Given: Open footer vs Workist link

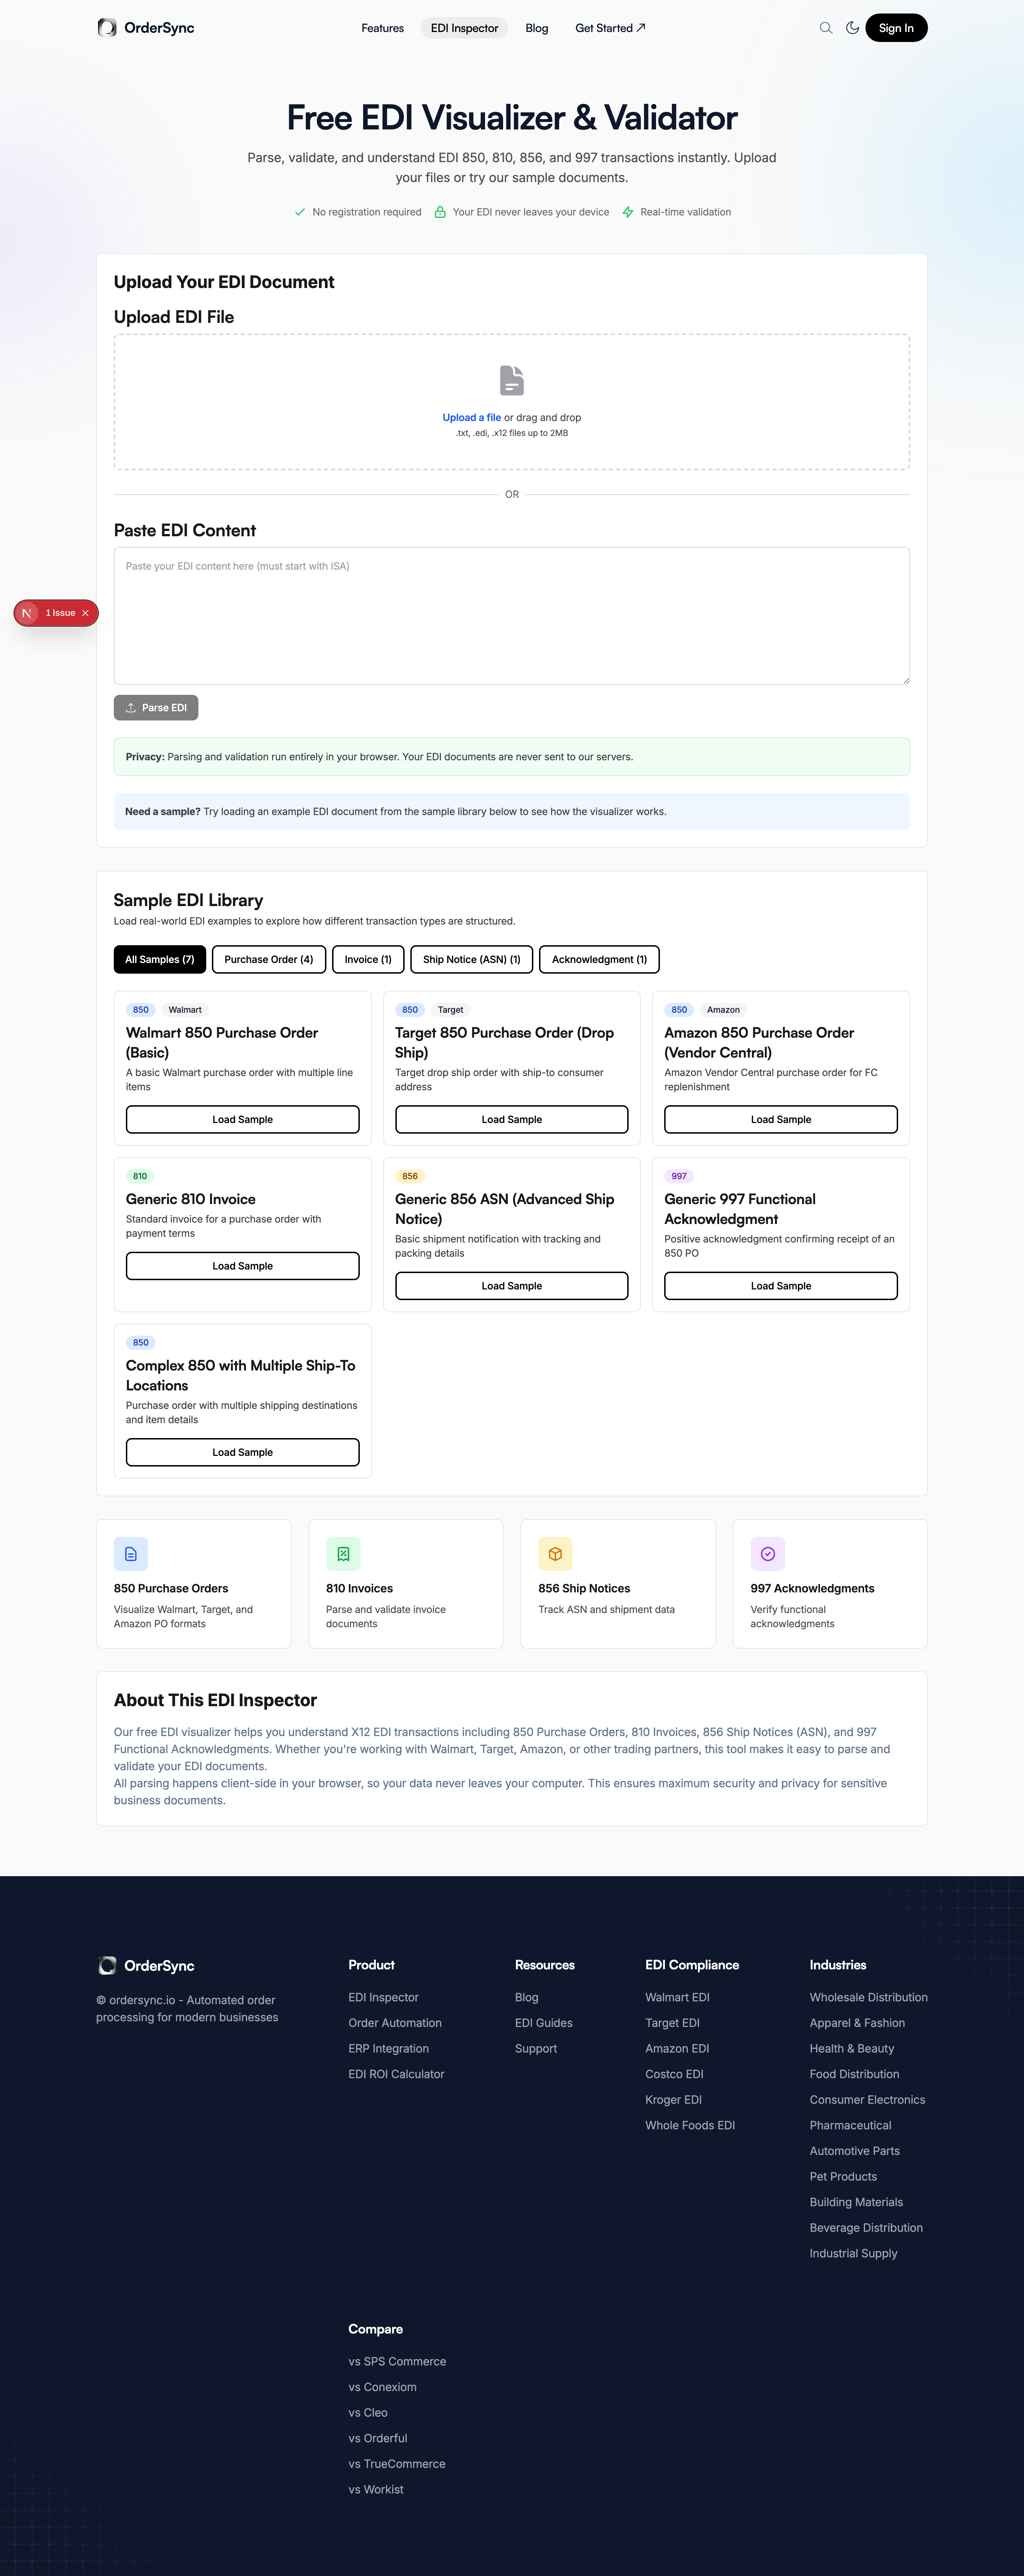Looking at the screenshot, I should coord(376,2490).
